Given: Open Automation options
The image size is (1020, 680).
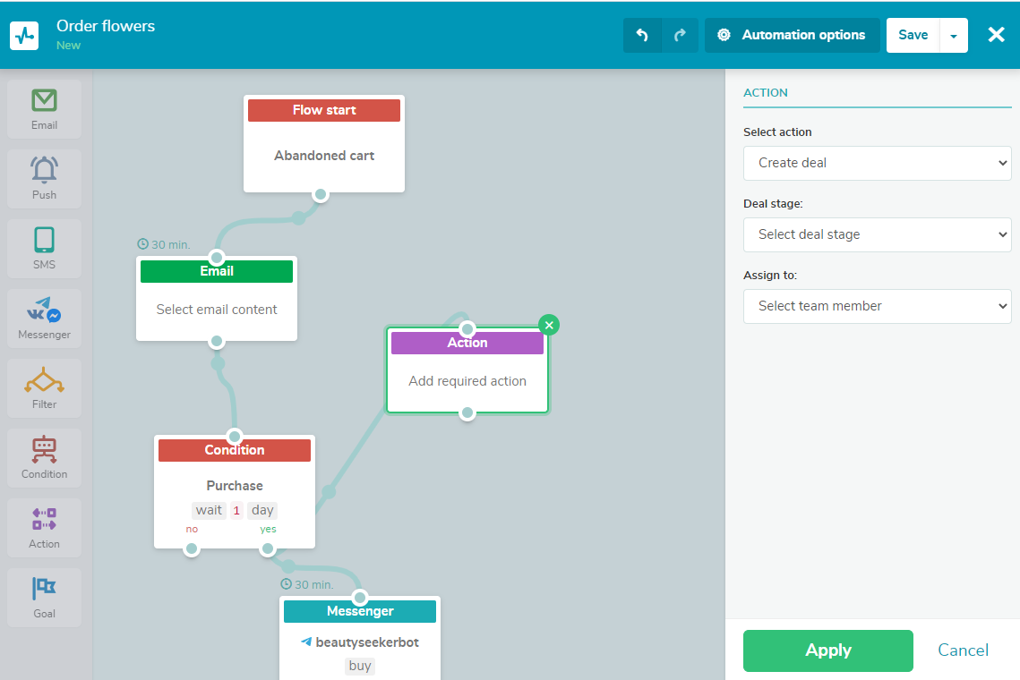Looking at the screenshot, I should 792,35.
